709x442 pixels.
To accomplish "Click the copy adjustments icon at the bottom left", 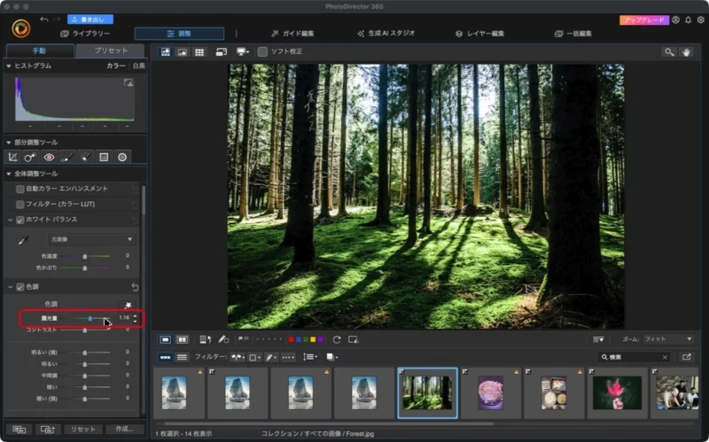I will coord(19,429).
